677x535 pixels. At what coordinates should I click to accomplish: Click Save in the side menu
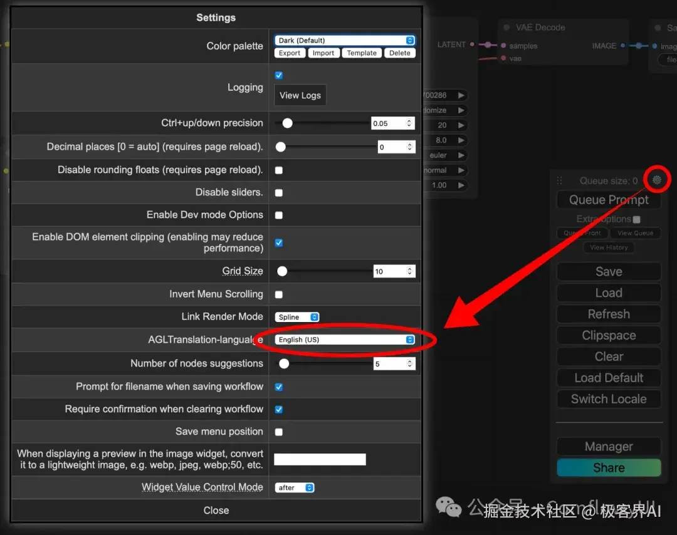[609, 271]
